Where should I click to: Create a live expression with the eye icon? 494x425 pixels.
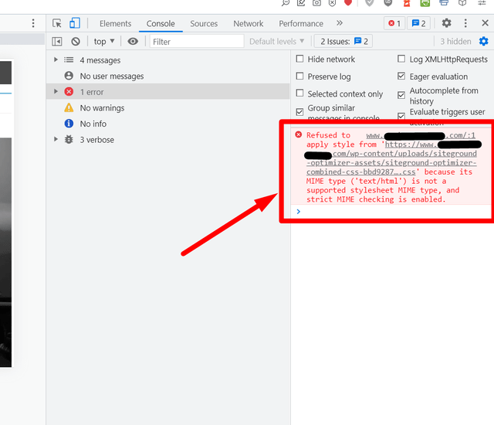[x=133, y=41]
